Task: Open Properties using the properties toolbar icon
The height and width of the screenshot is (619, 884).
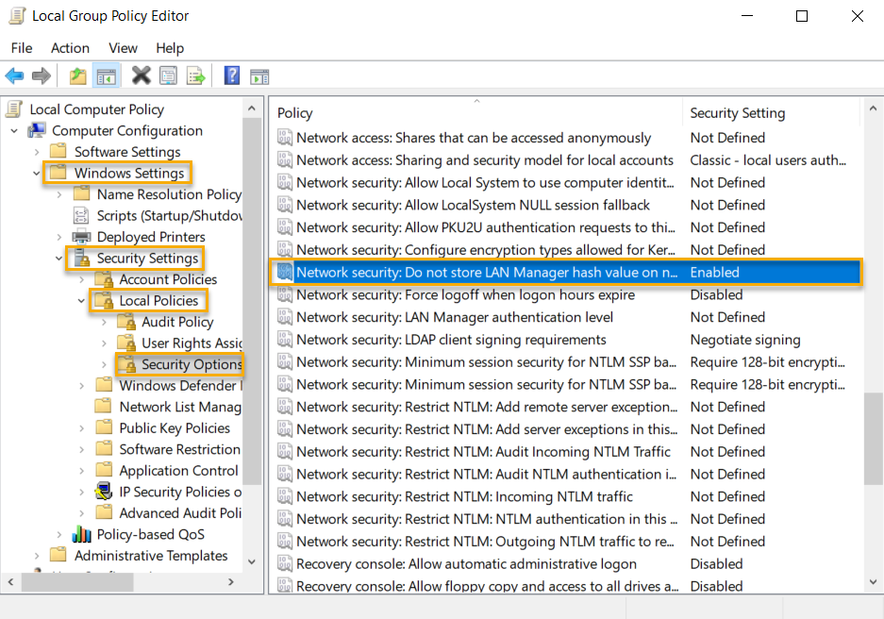Action: click(x=168, y=75)
